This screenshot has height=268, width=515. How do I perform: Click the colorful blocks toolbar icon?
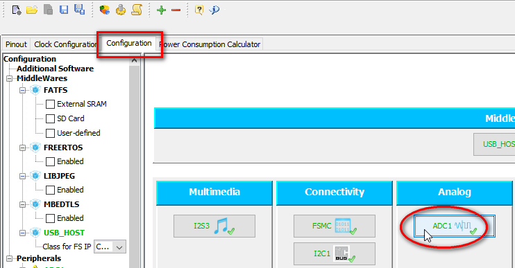104,10
